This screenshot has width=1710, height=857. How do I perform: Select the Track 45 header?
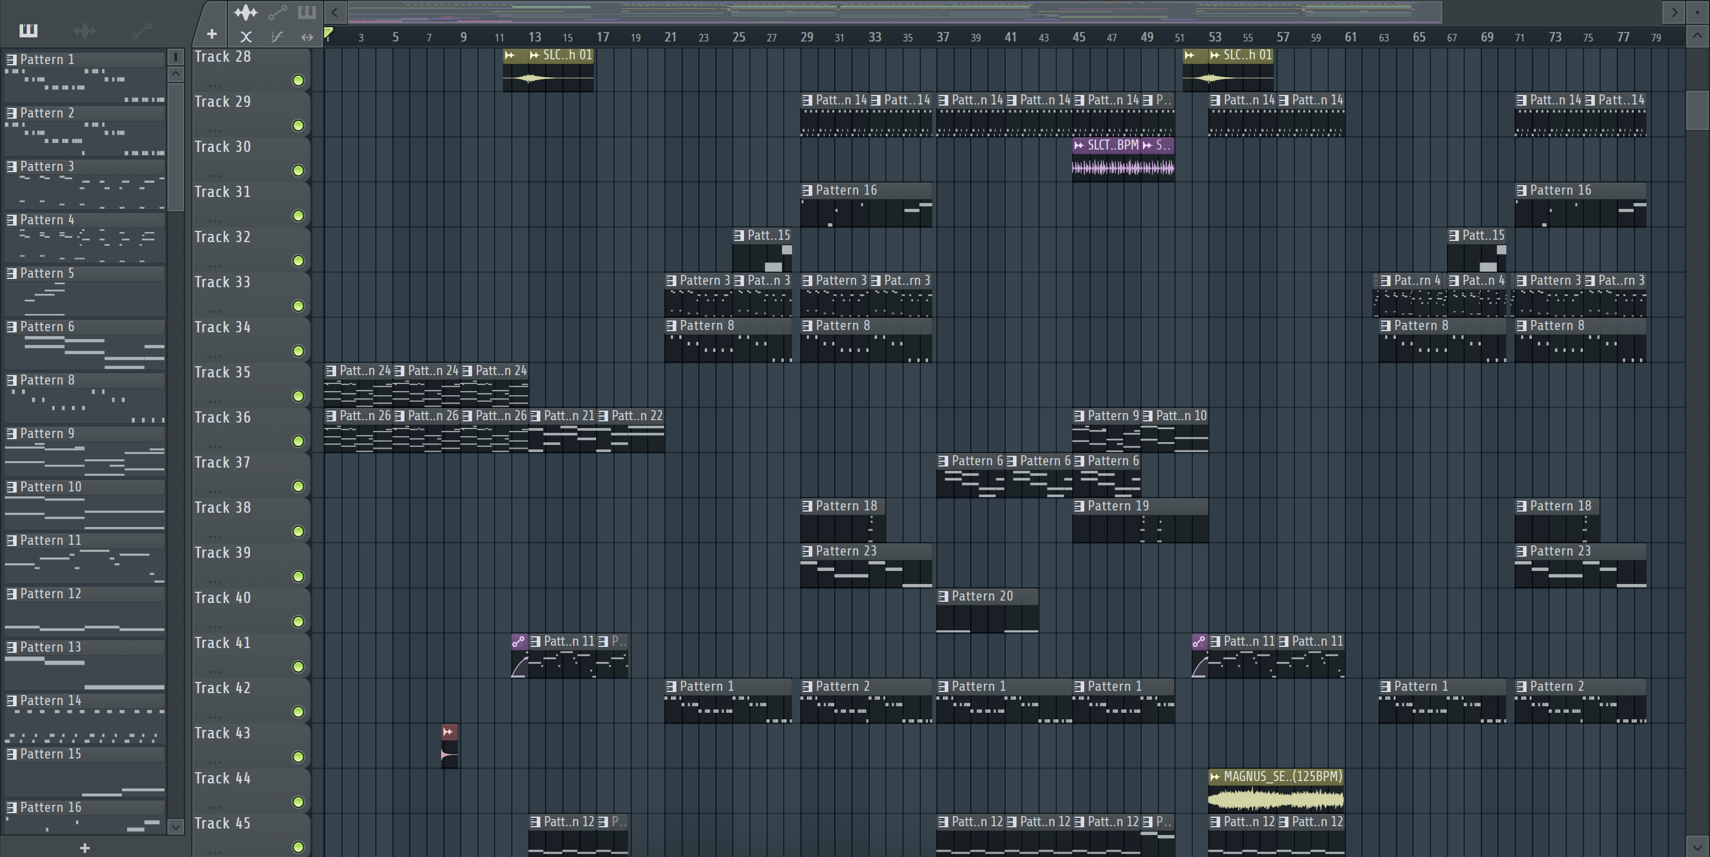pyautogui.click(x=251, y=835)
